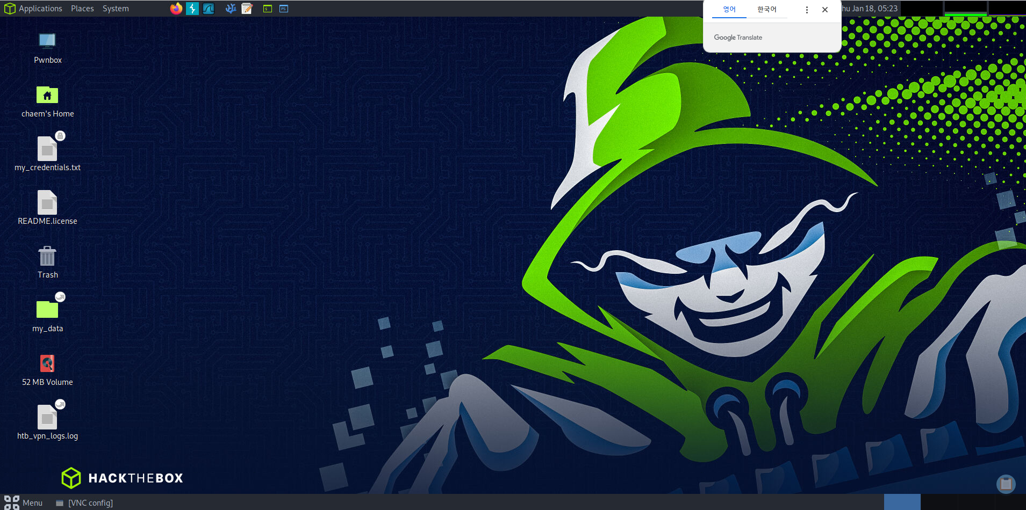Click the README.license file name label

click(47, 221)
